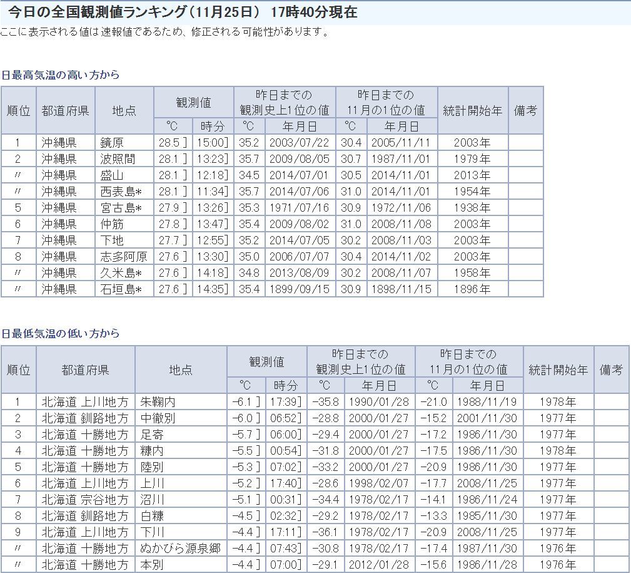Click 統計開始年 header in high temperature table
The height and width of the screenshot is (573, 631).
point(472,110)
